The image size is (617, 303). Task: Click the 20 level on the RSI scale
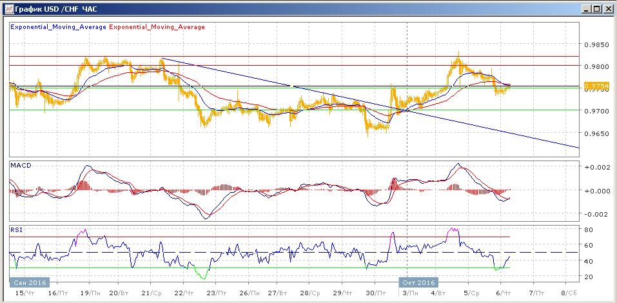589,277
